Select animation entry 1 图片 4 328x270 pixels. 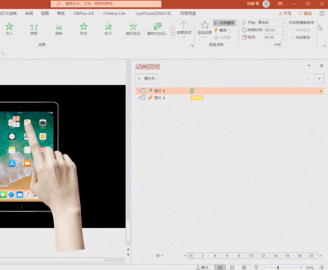point(230,91)
